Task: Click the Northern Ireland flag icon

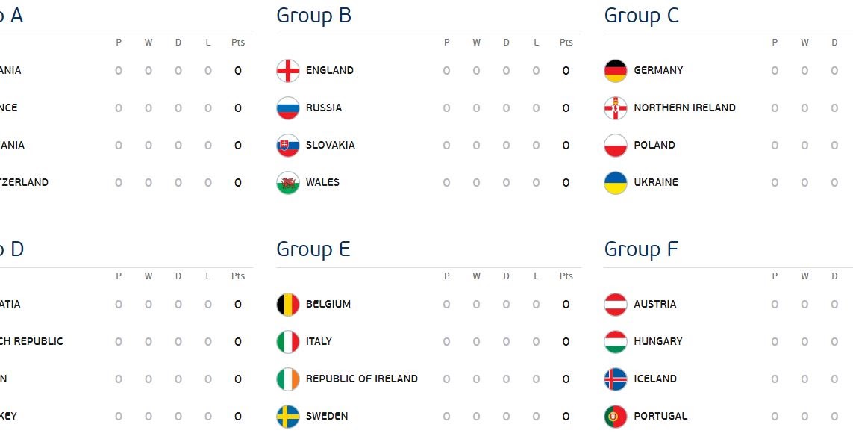Action: coord(616,108)
